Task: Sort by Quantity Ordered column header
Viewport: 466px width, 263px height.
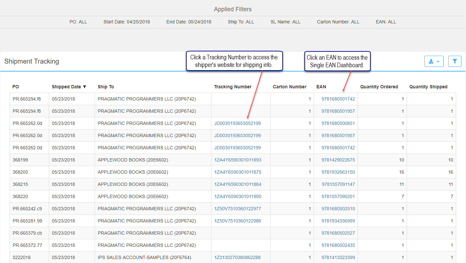Action: point(379,87)
